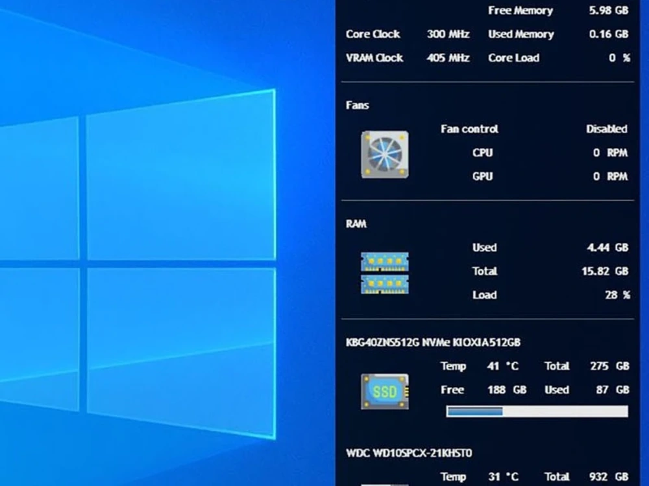Viewport: 649px width, 486px height.
Task: Click the RAM Total '15.82 GB' value
Action: (605, 271)
